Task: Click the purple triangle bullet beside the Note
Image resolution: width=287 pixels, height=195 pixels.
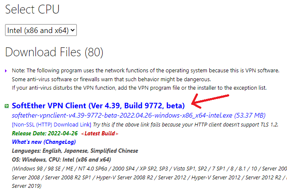Action: point(6,71)
